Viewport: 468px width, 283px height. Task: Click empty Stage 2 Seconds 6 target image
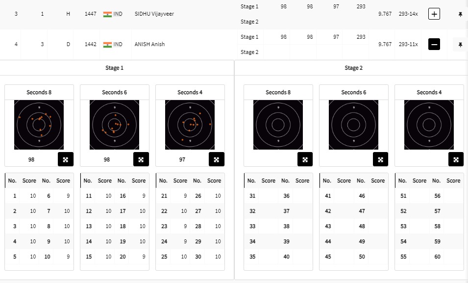tap(353, 125)
